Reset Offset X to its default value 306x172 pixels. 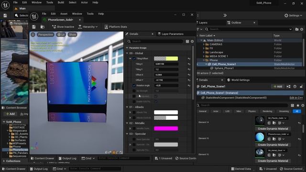click(x=189, y=75)
